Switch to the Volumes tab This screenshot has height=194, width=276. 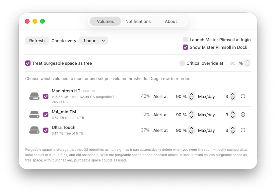[x=105, y=21]
